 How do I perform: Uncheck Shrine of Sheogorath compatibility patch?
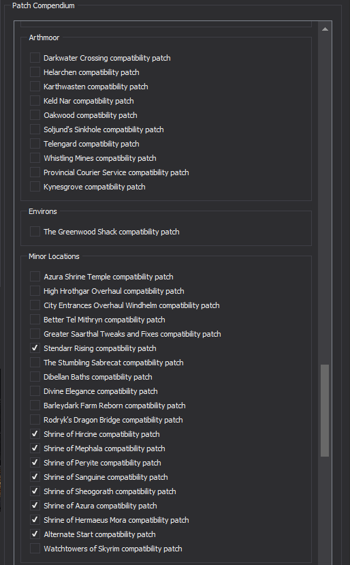click(35, 491)
